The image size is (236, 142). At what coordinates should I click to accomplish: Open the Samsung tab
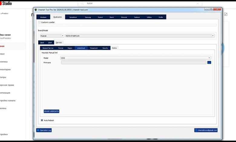pyautogui.click(x=88, y=17)
